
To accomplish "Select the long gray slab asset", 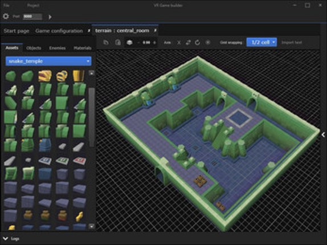I will click(10, 161).
